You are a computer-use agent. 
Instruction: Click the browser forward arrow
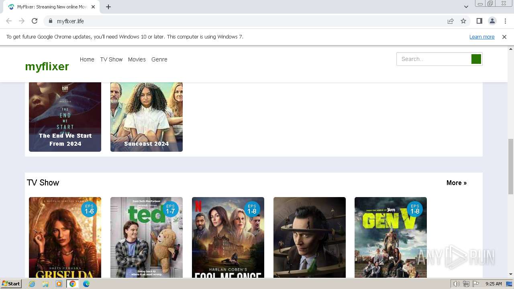click(22, 21)
